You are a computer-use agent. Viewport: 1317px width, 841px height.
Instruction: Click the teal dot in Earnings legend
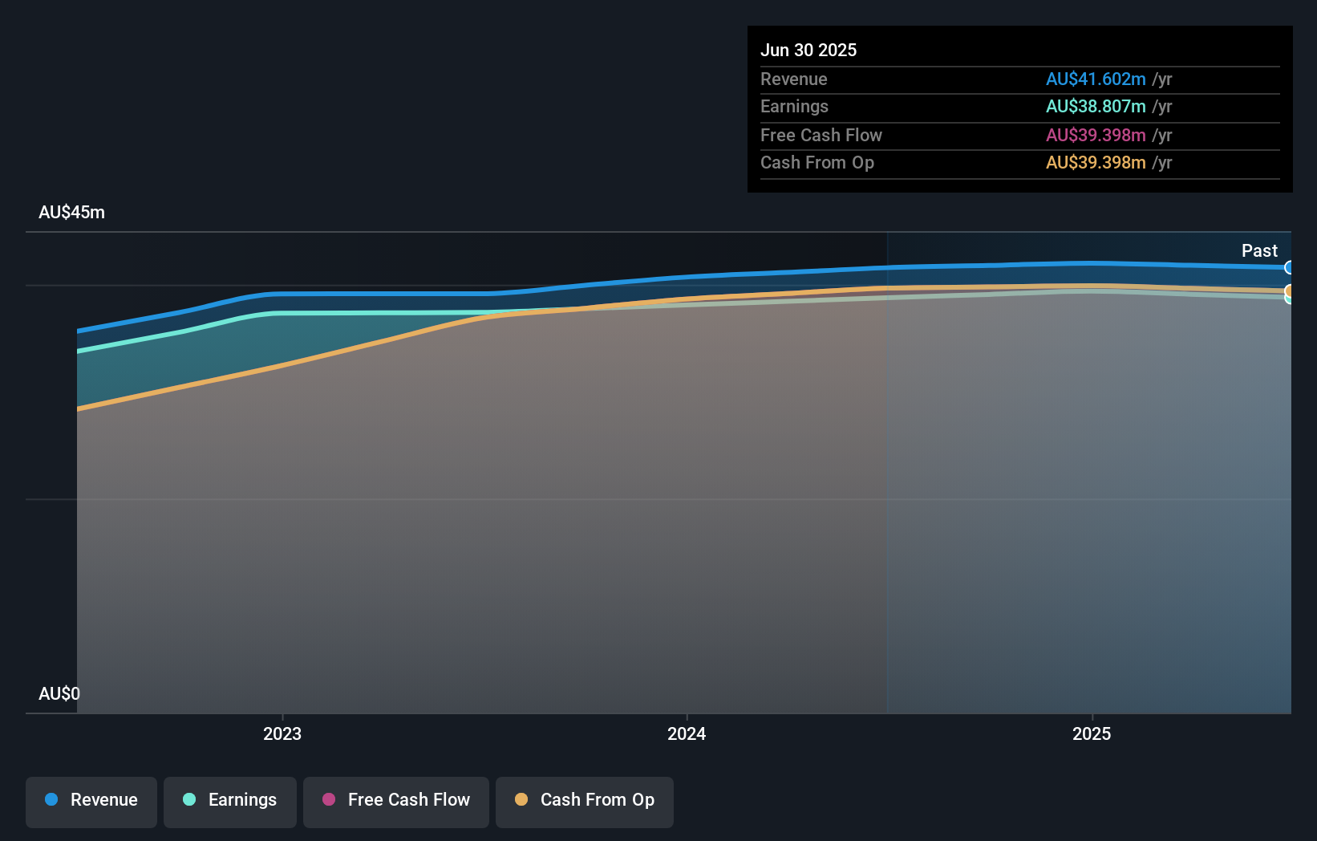click(189, 799)
